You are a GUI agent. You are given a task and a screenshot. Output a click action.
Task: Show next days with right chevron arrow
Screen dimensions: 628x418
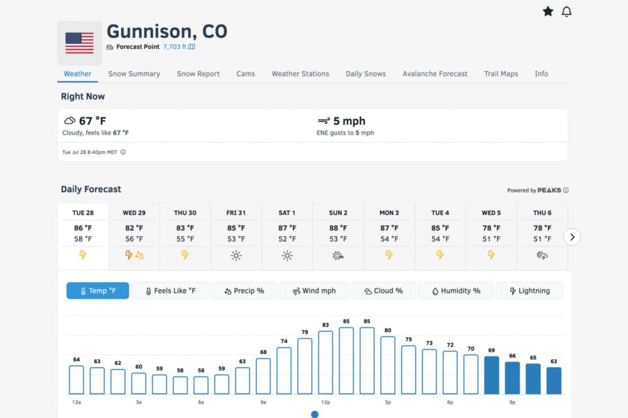click(572, 237)
